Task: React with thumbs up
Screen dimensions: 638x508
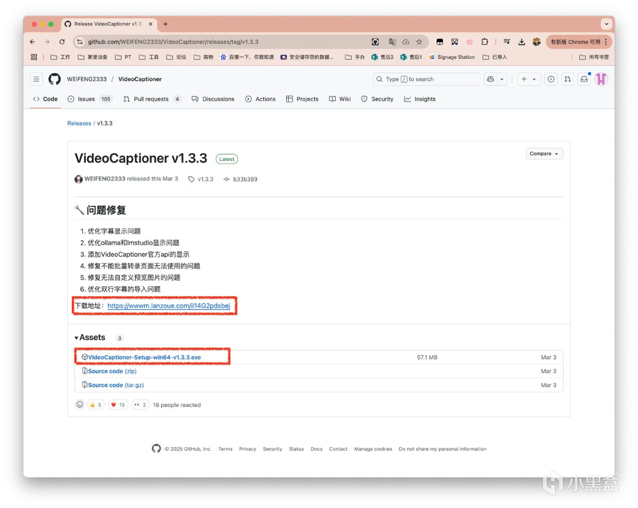Action: coord(95,405)
